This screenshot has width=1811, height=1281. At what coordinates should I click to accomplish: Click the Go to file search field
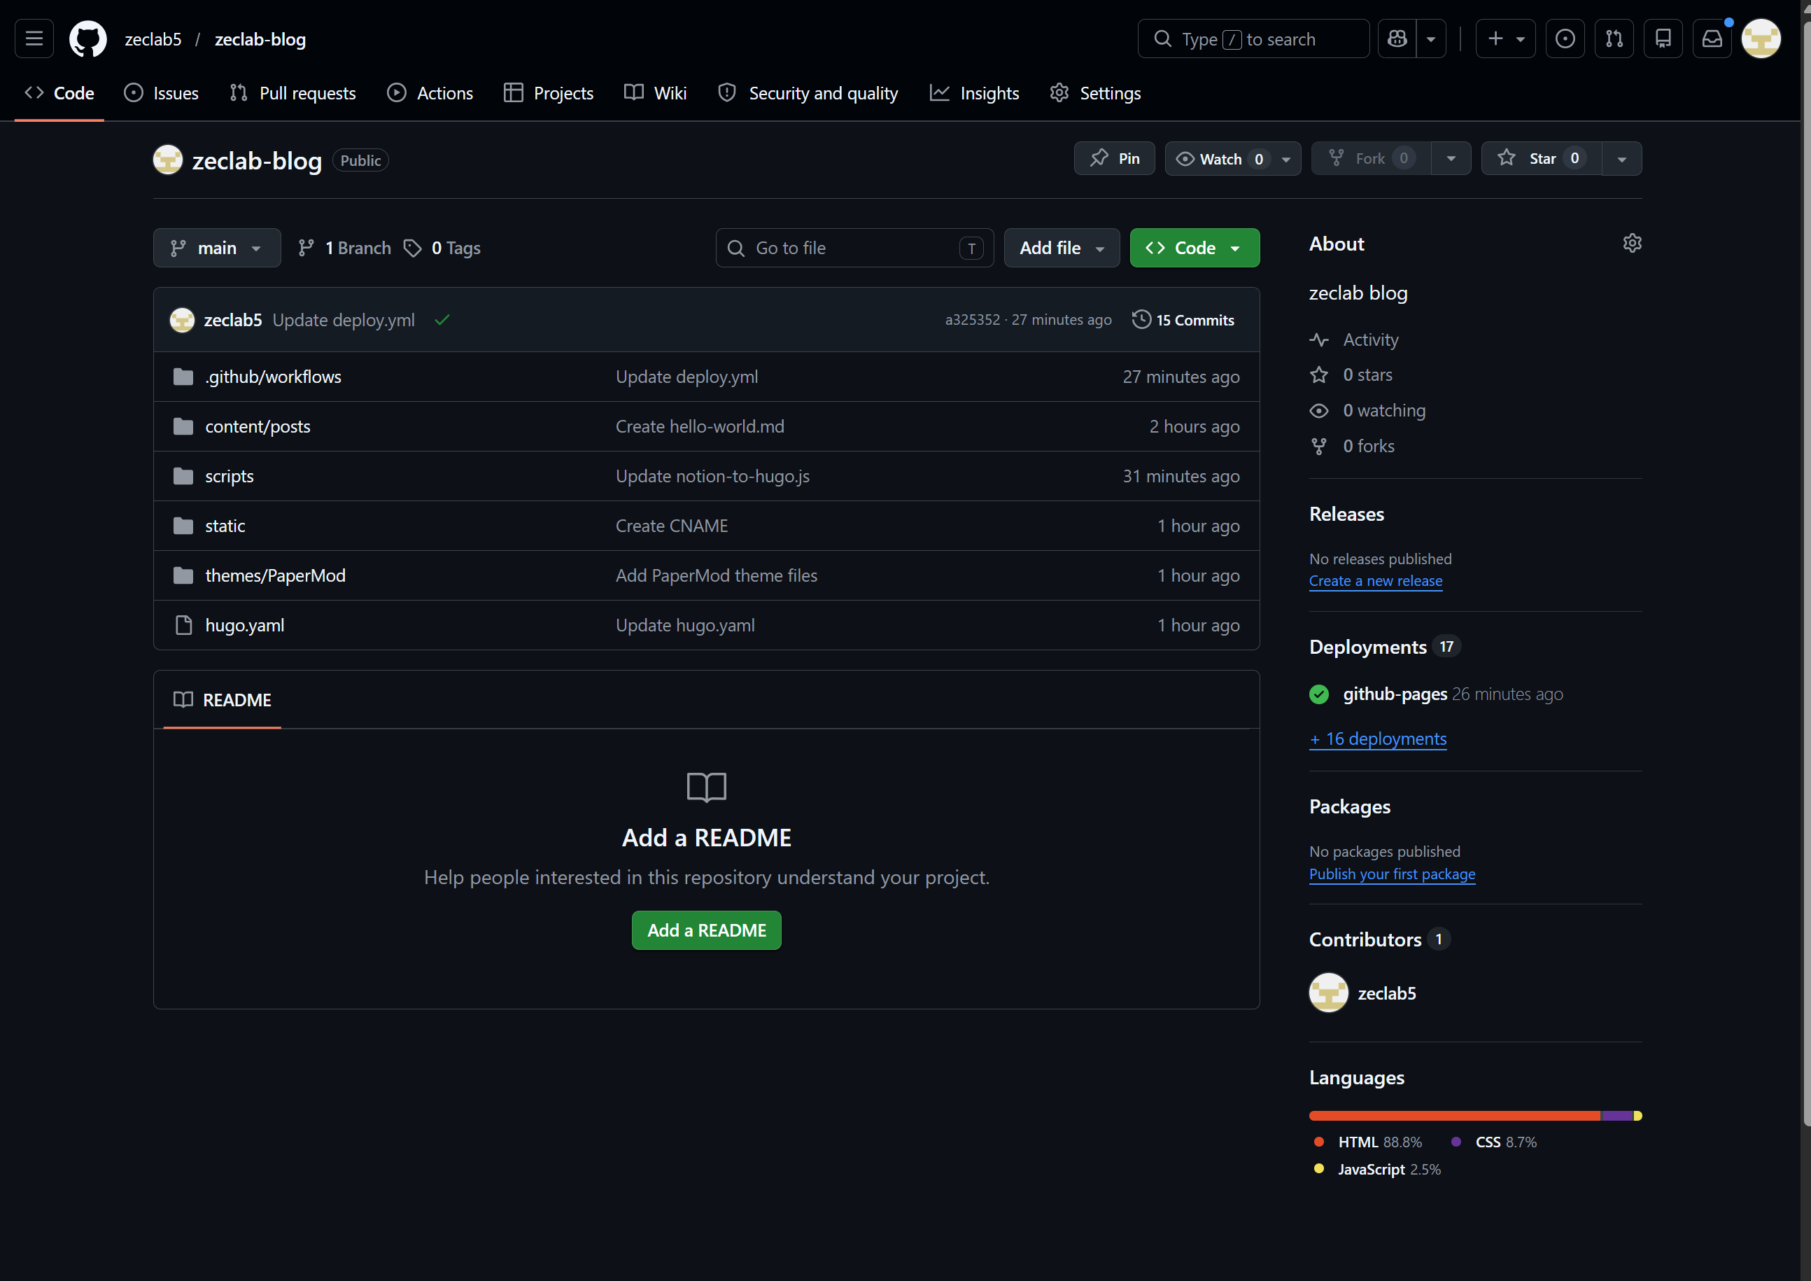[854, 248]
